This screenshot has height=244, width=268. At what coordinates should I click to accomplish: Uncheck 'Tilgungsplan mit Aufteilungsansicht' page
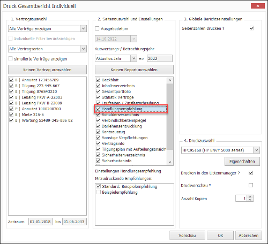pos(98,149)
